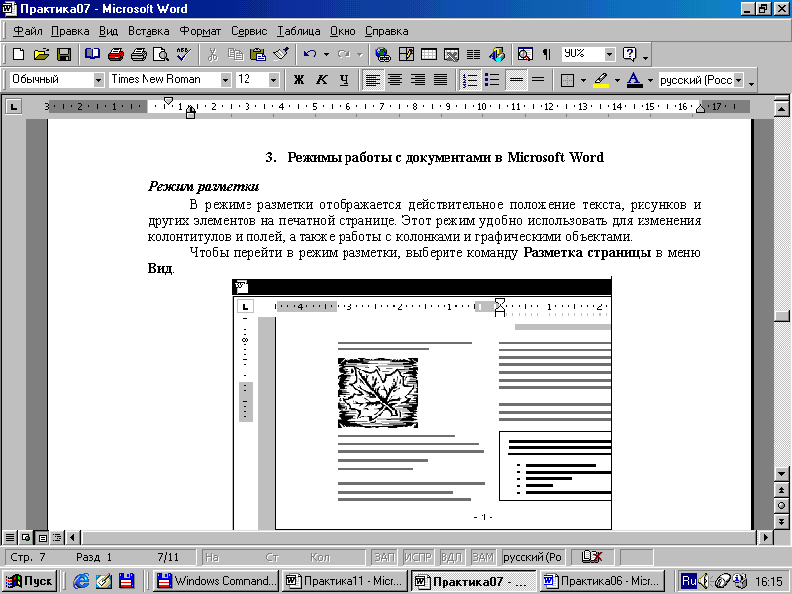Align text right

click(418, 80)
